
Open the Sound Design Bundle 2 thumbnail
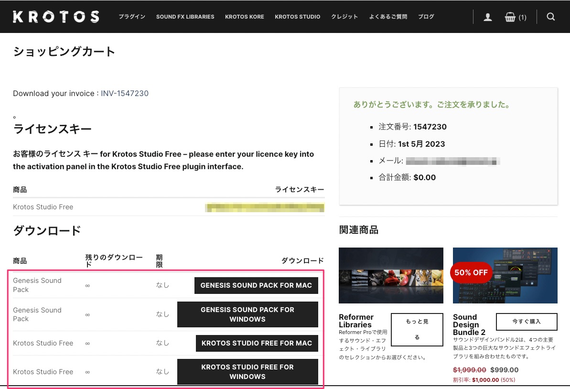(x=505, y=276)
